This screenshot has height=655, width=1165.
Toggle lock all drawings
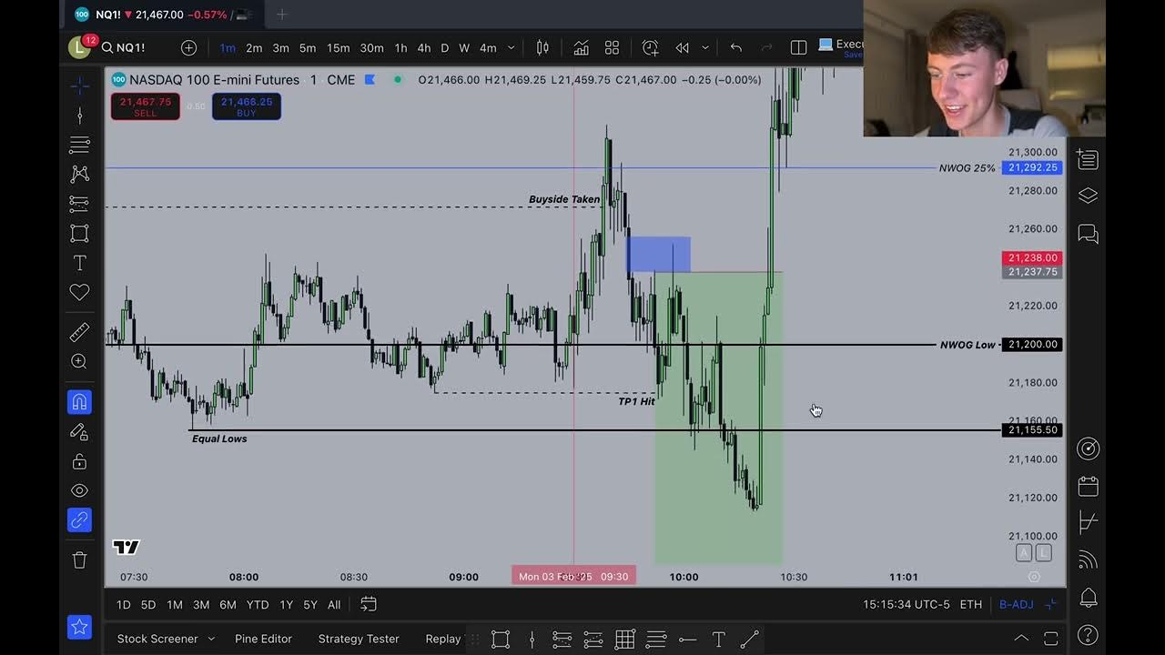[79, 461]
